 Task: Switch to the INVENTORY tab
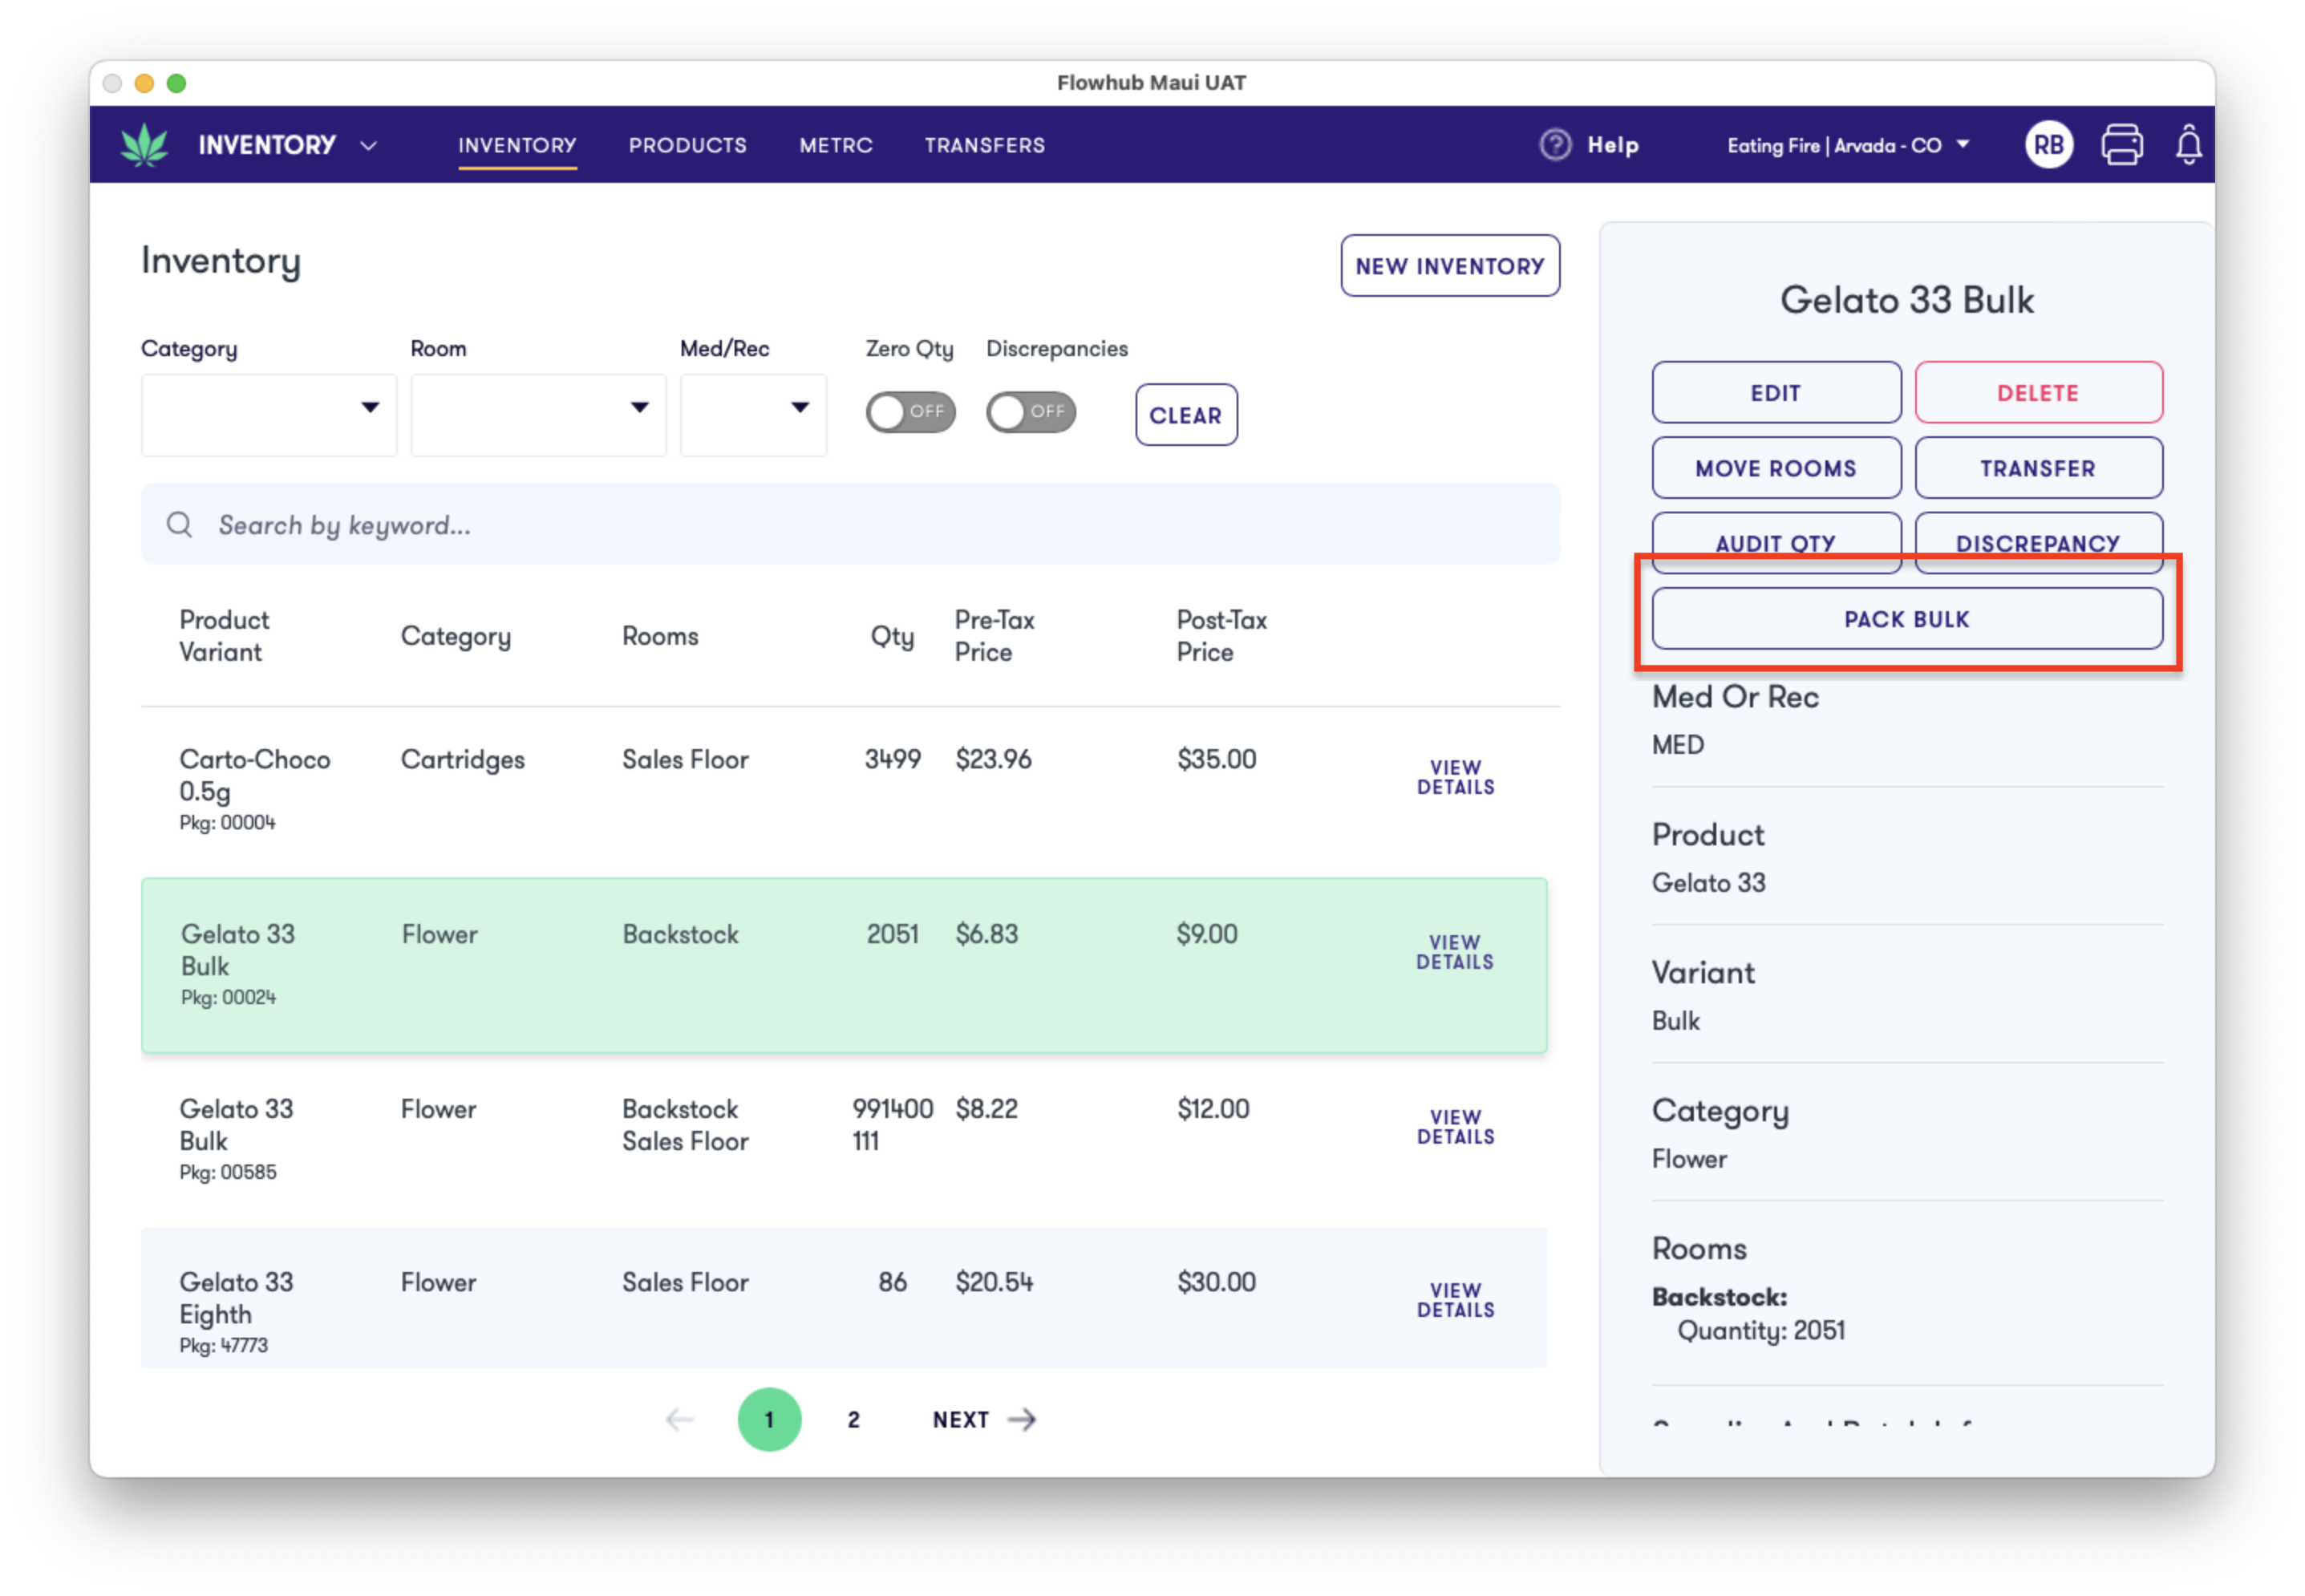[517, 145]
